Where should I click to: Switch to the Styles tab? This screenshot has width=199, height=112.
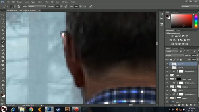(178, 30)
